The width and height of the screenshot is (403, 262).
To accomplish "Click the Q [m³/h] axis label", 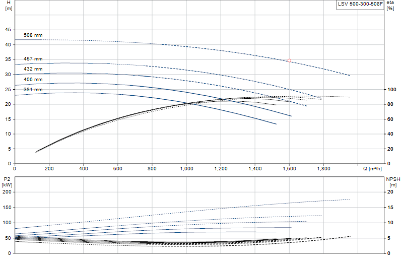I will click(x=372, y=169).
